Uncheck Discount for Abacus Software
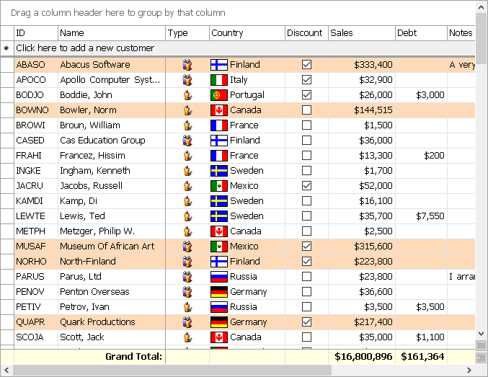488x377 pixels. 306,65
